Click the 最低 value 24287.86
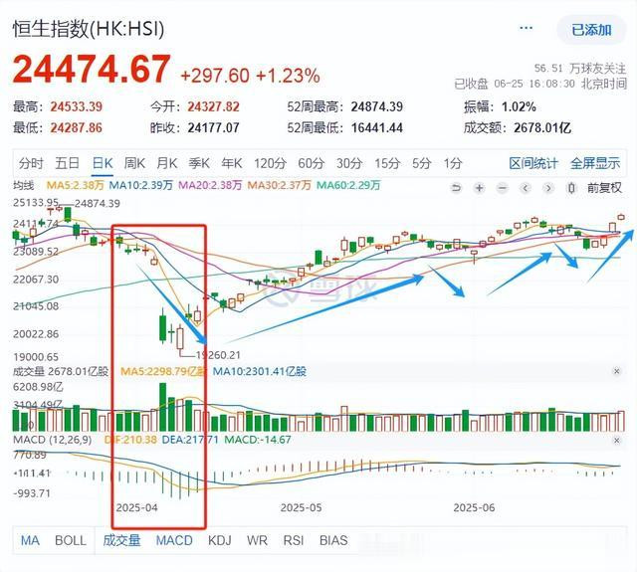The image size is (637, 572). coord(77,128)
